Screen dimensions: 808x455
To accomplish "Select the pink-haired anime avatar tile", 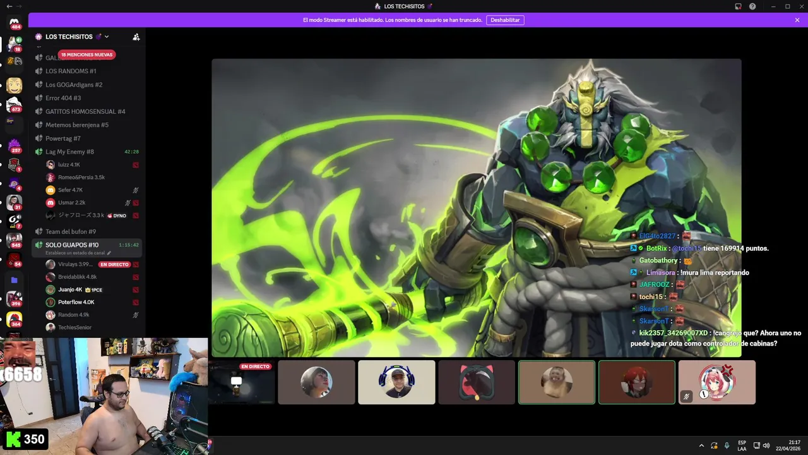I will pos(717,382).
